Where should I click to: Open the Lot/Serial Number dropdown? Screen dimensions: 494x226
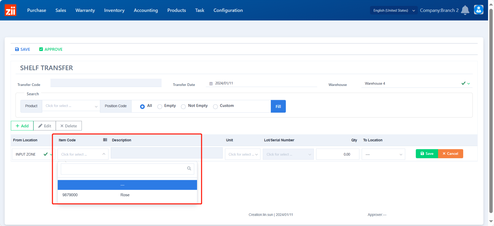(x=288, y=154)
